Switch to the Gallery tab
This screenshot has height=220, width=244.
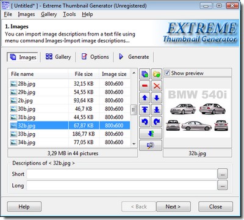click(x=58, y=57)
